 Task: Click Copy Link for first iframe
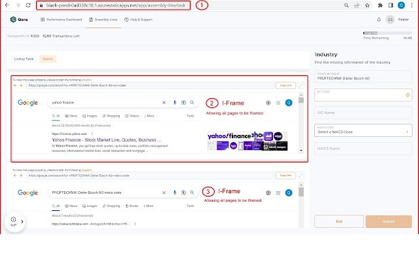pyautogui.click(x=285, y=86)
